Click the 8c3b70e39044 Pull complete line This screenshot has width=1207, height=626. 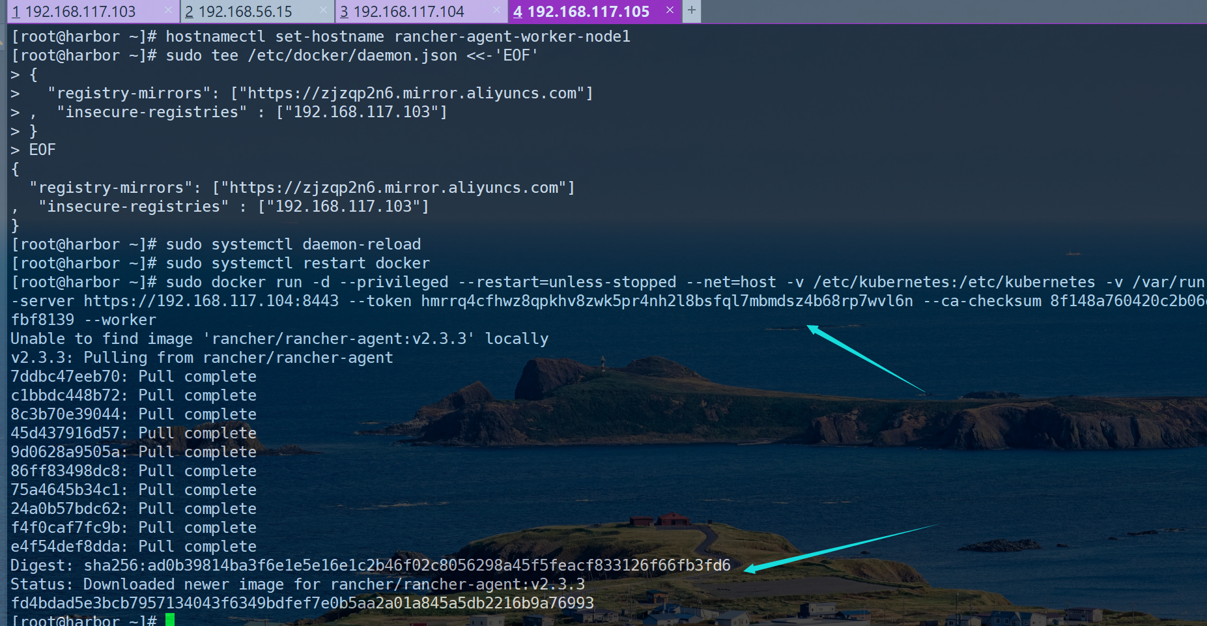[x=134, y=414]
